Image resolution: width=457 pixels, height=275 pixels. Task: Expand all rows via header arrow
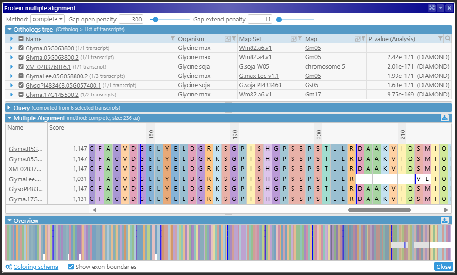[x=11, y=39]
